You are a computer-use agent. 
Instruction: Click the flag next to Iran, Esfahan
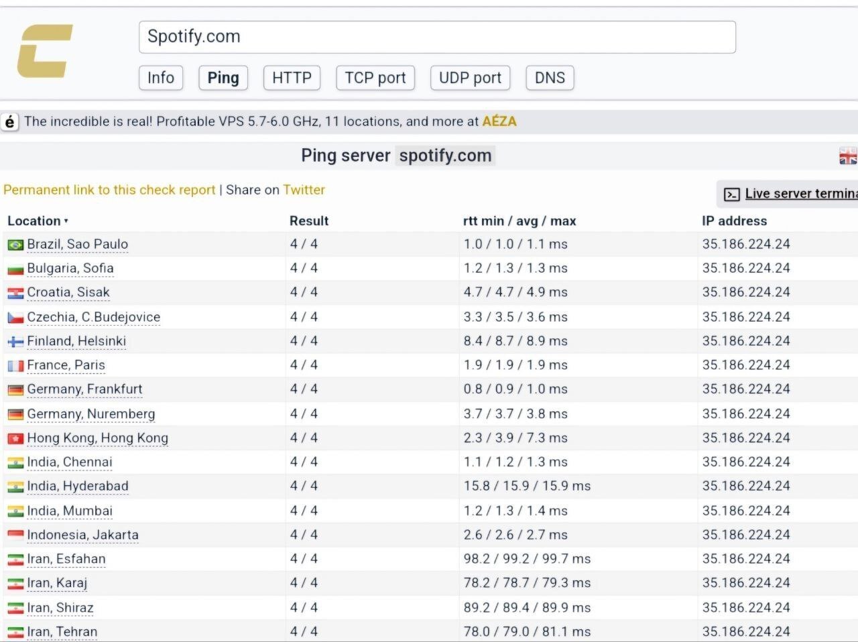15,560
